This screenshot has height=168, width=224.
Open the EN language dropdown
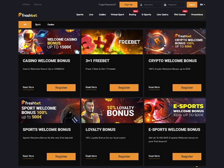point(202,4)
